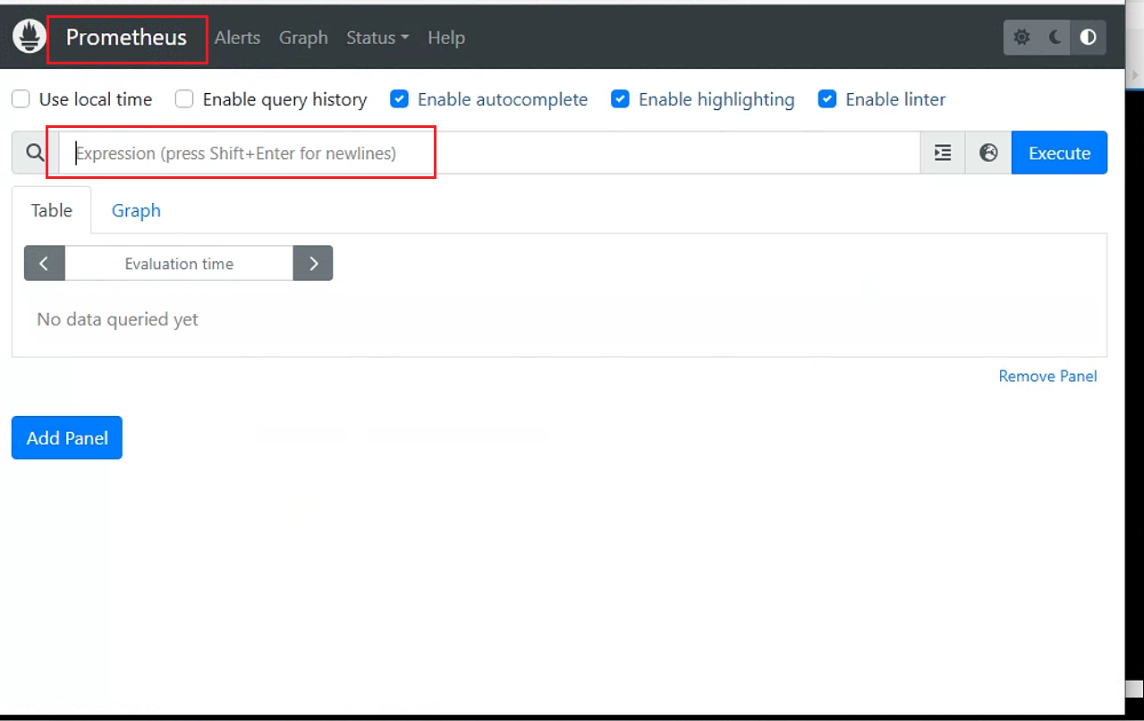The height and width of the screenshot is (721, 1144).
Task: Click the format expression indent icon
Action: point(943,153)
